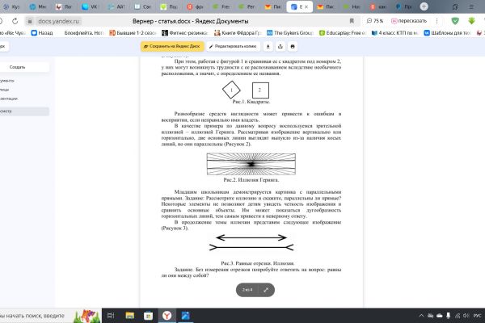Click the cloud icon in system tray
Image resolution: width=485 pixels, height=323 pixels.
439,316
